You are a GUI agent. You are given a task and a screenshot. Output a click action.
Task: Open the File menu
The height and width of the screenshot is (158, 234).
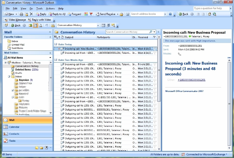coord(7,9)
